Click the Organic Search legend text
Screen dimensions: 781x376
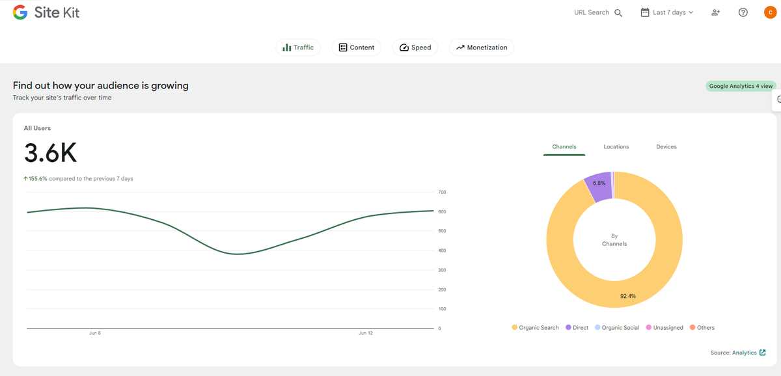[539, 328]
